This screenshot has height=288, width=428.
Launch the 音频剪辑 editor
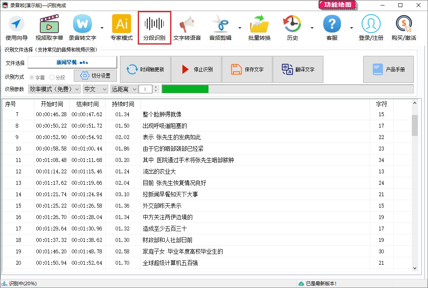pos(220,27)
